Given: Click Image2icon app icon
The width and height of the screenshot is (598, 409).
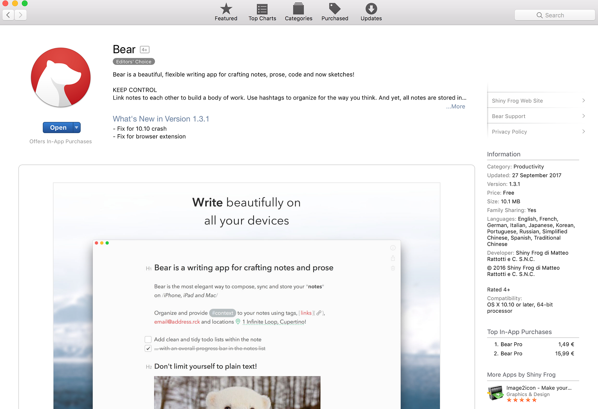Looking at the screenshot, I should (495, 393).
